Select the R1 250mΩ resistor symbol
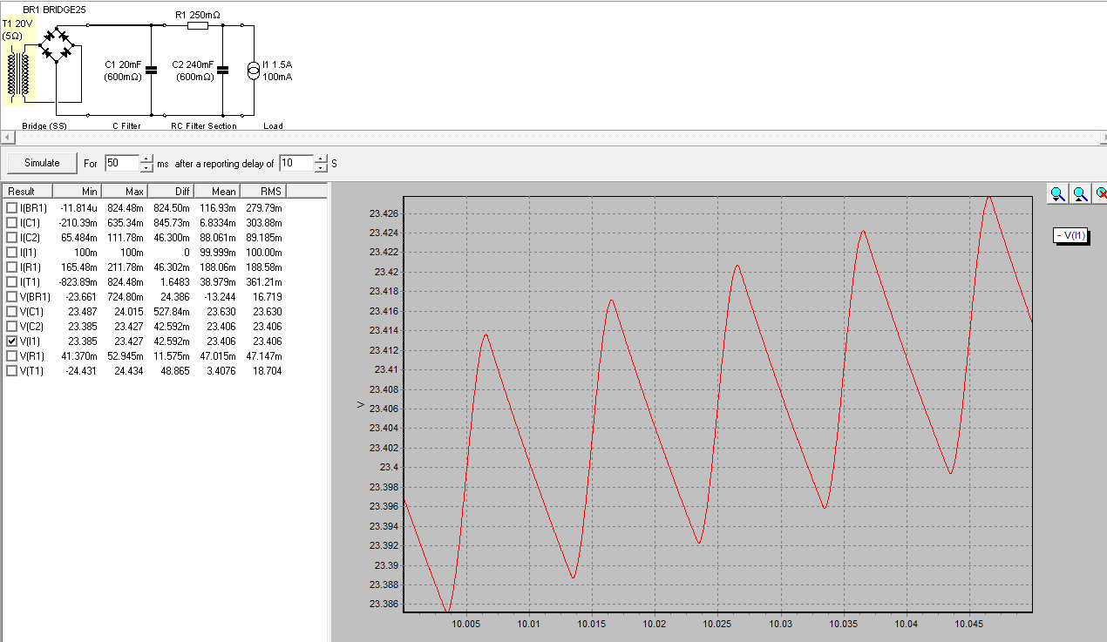1107x642 pixels. click(x=198, y=26)
